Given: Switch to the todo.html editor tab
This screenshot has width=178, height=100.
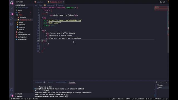Looking at the screenshot, I should pyautogui.click(x=40, y=2).
